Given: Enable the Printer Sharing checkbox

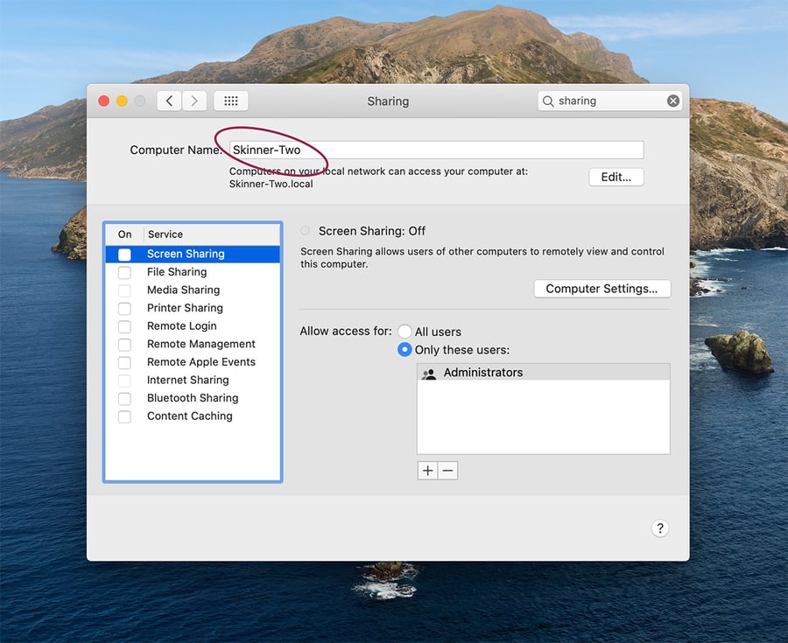Looking at the screenshot, I should 123,308.
